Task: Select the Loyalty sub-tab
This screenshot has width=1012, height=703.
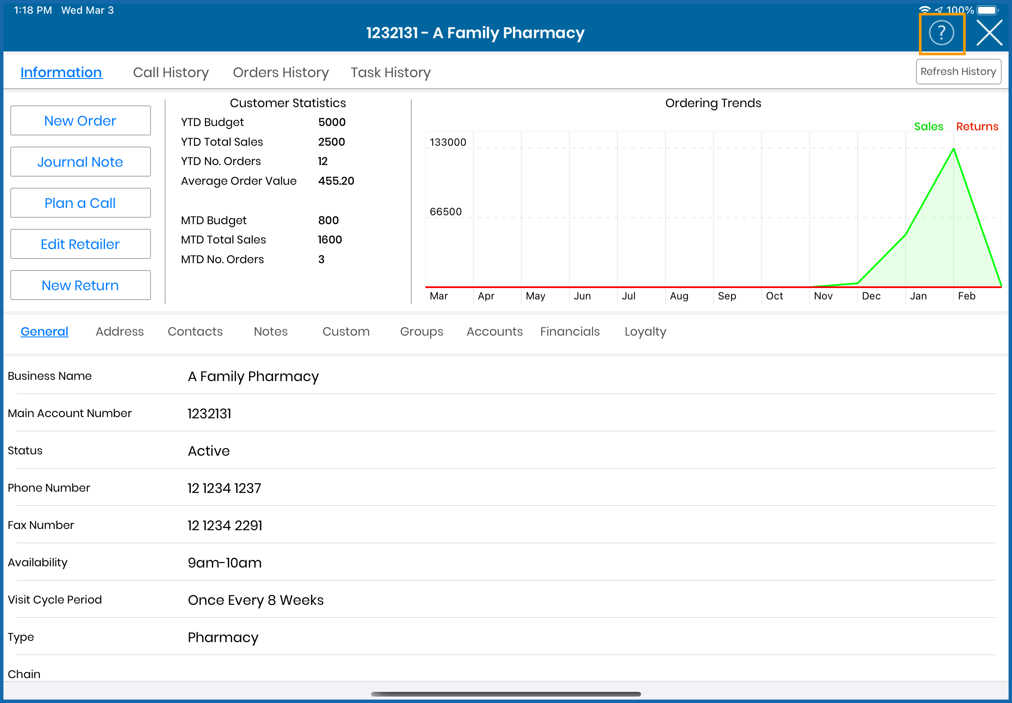Action: [x=645, y=331]
